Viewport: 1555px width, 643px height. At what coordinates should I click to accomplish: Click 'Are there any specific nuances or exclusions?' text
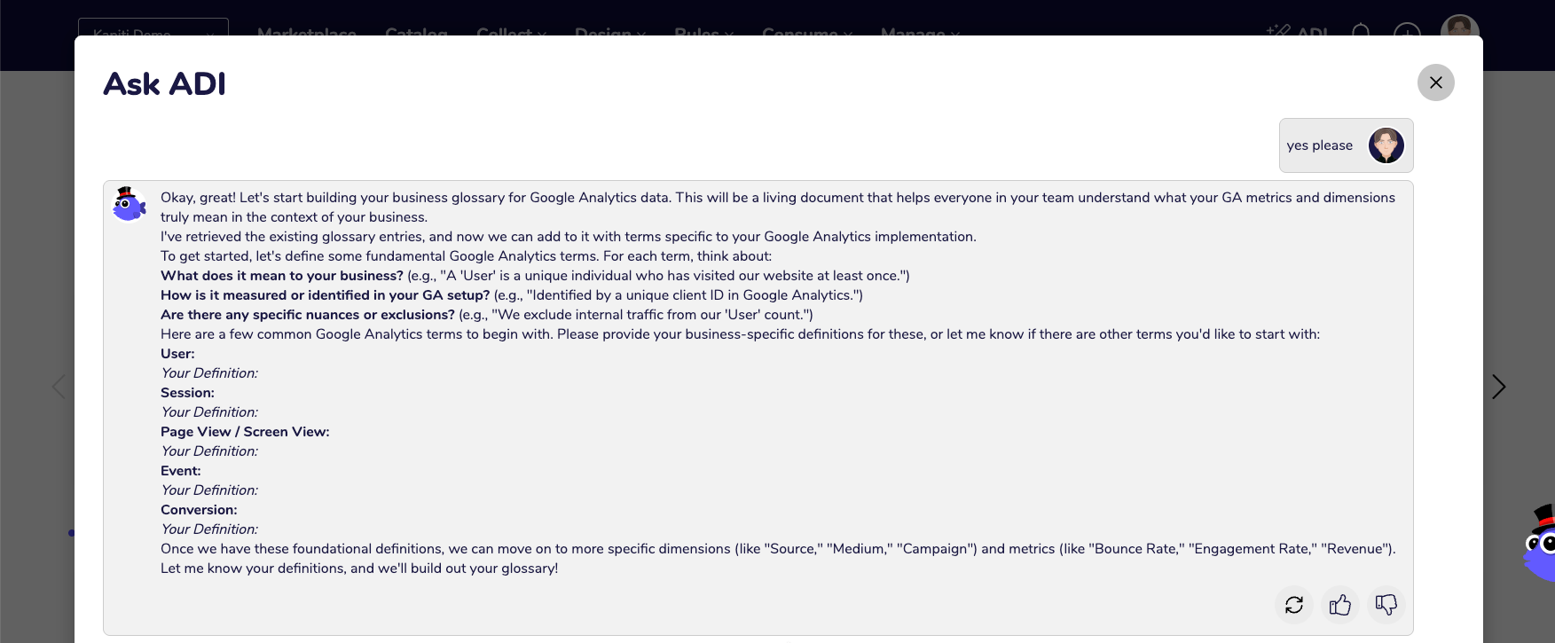tap(308, 315)
